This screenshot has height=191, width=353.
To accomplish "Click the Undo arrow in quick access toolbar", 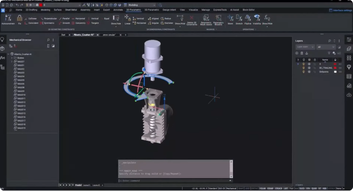I will point(17,5).
